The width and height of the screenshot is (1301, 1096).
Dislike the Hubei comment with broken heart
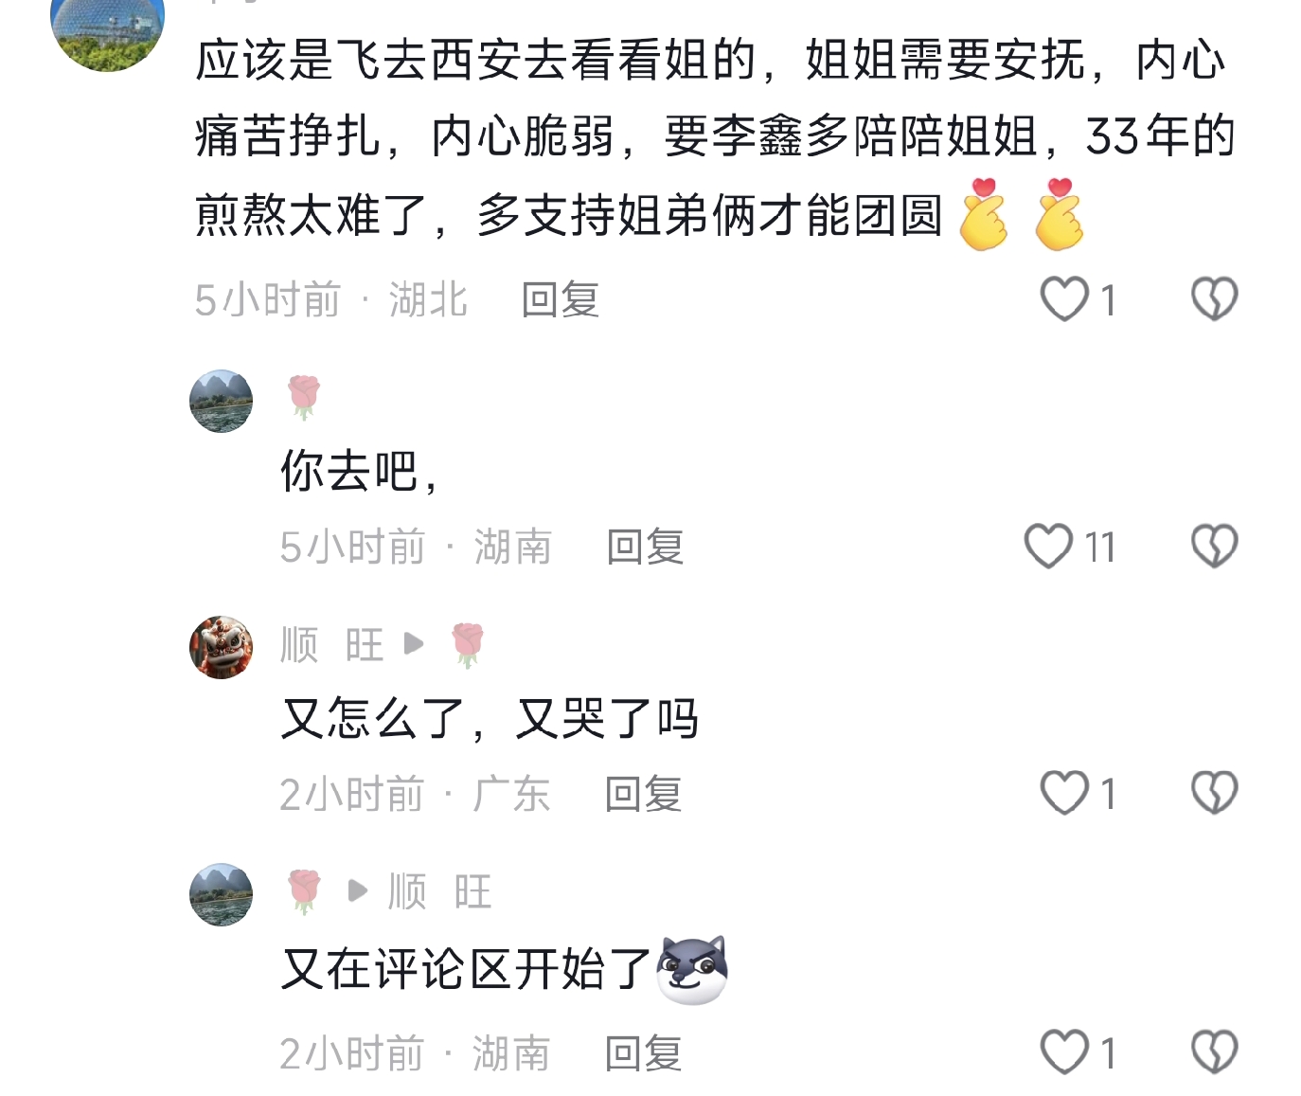[1214, 299]
